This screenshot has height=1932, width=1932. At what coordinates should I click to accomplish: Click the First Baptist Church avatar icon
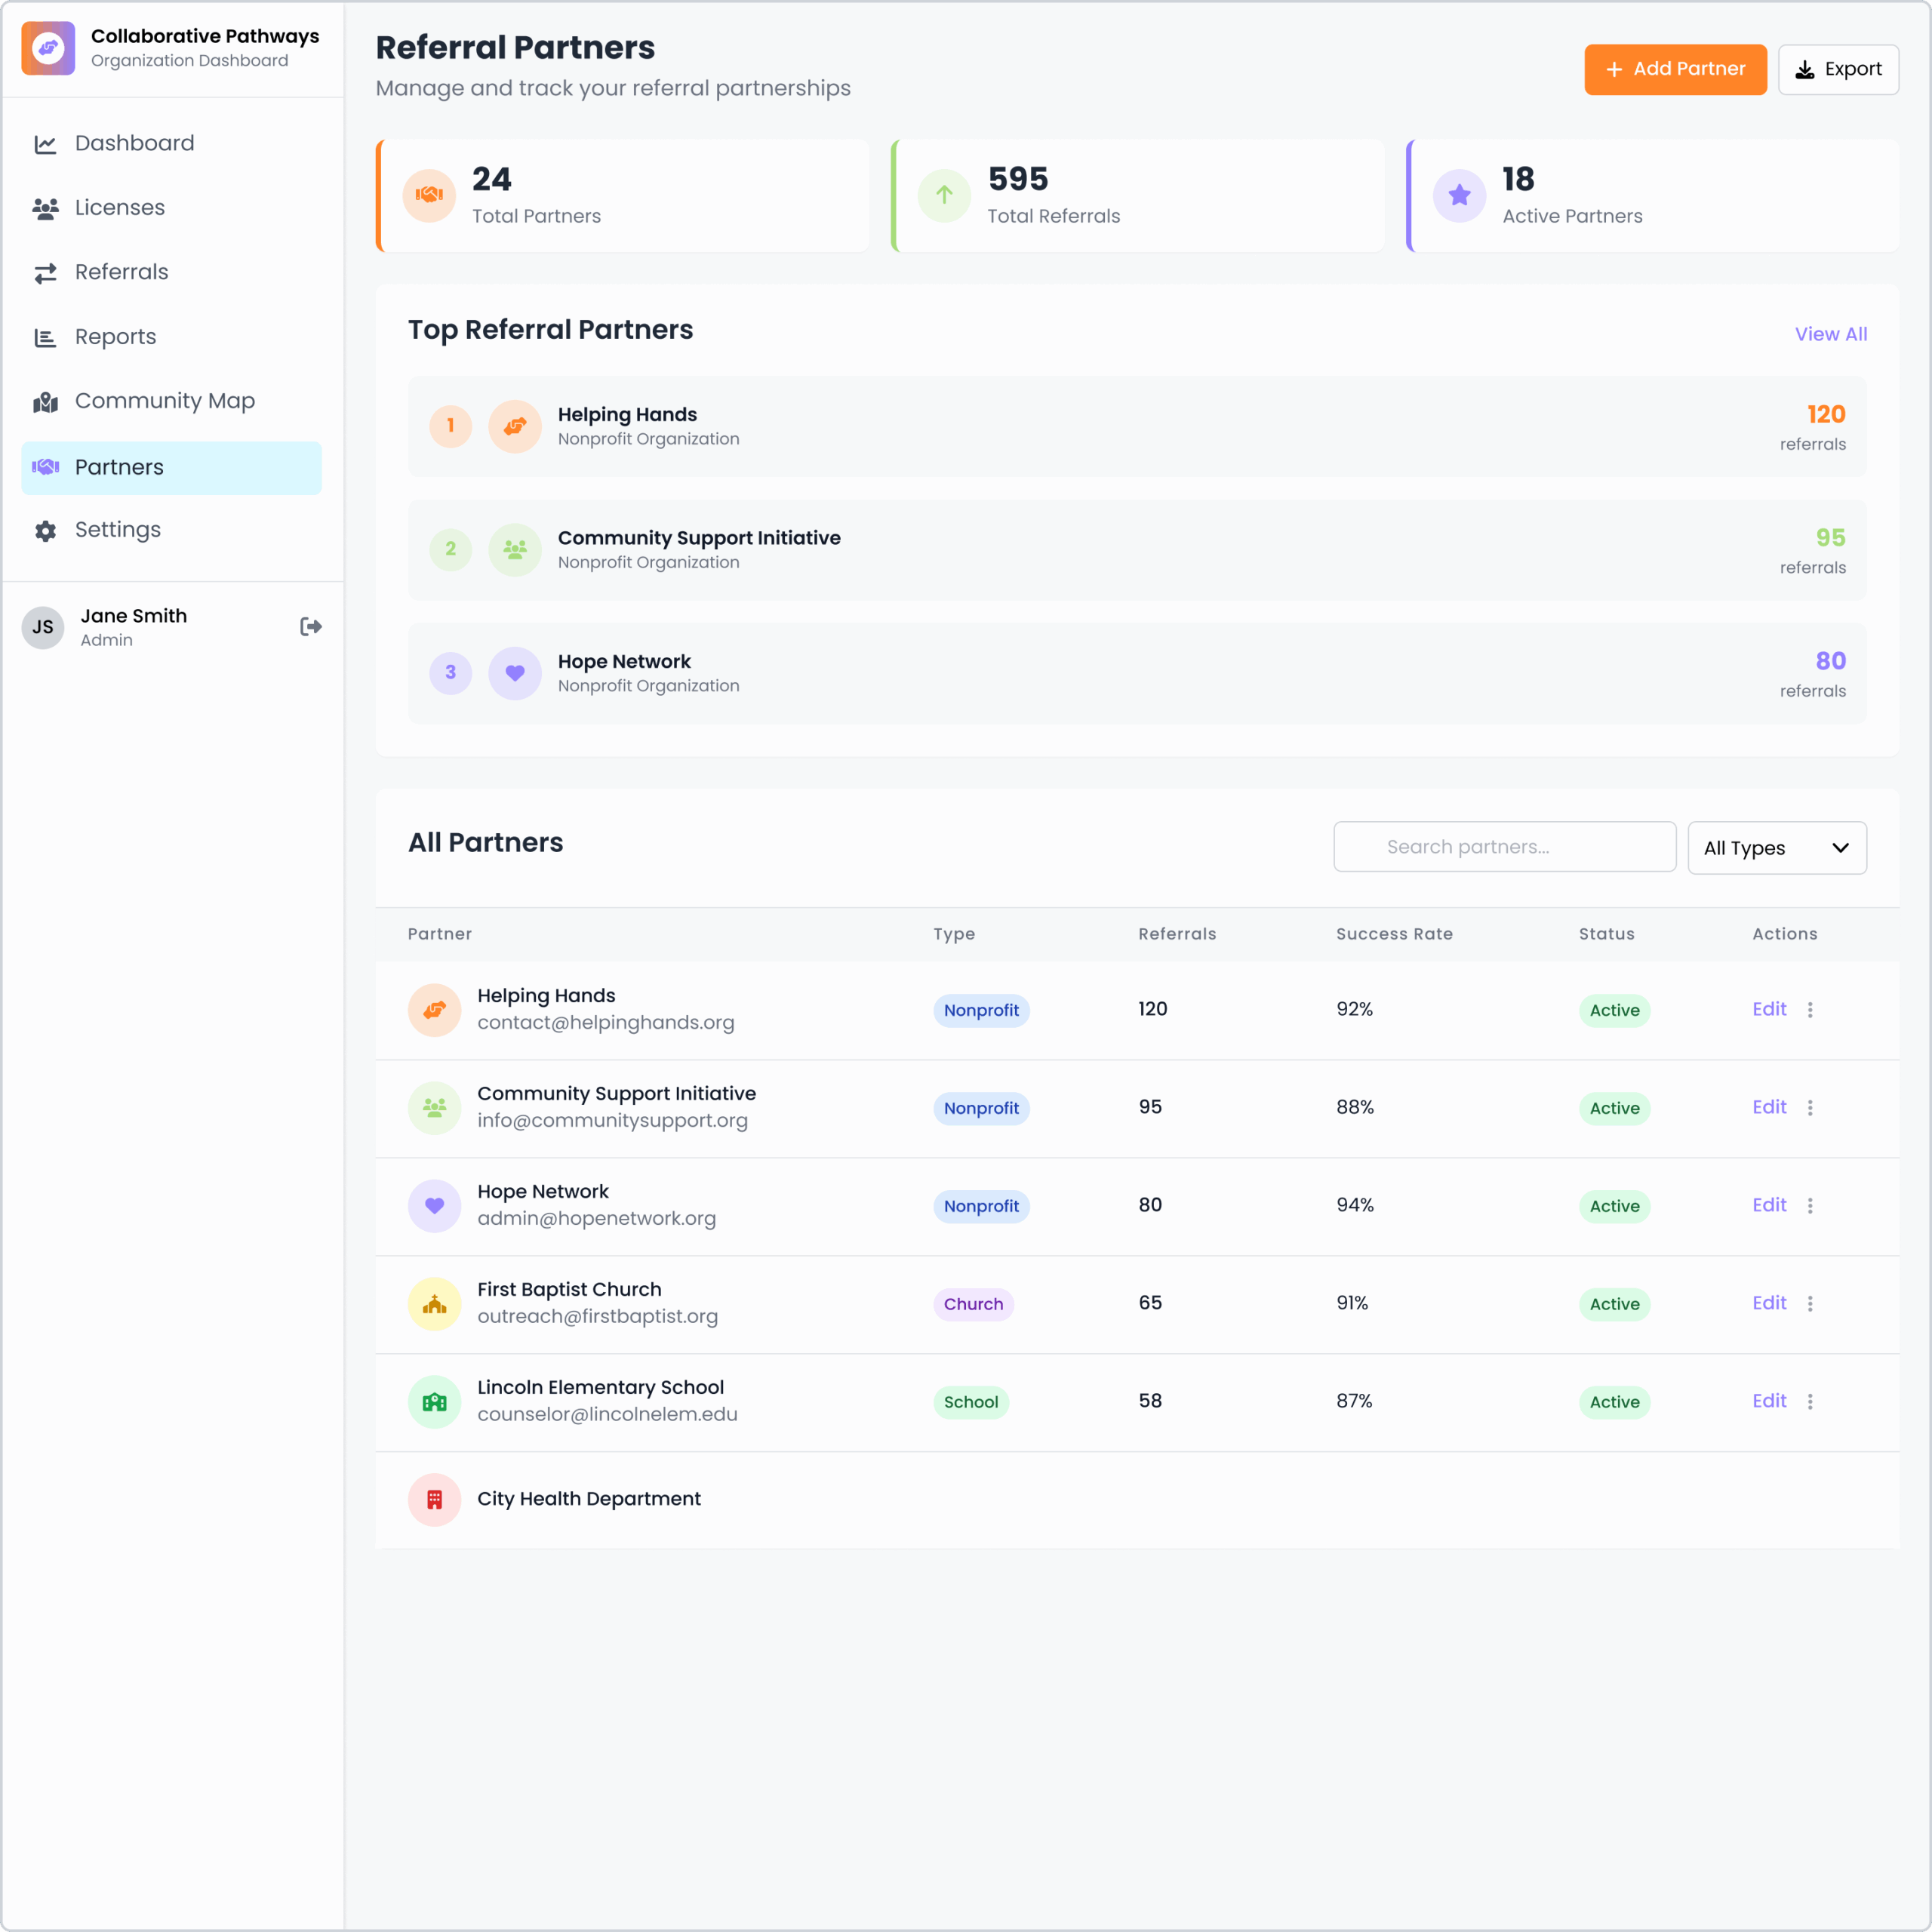click(x=434, y=1304)
